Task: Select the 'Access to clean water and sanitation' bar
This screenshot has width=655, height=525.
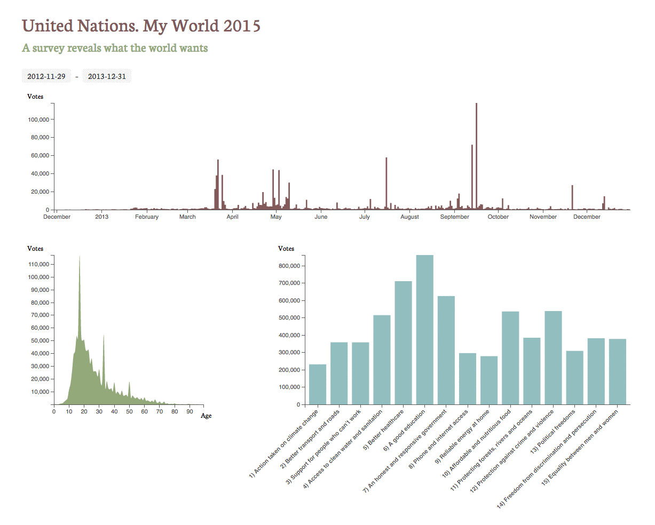Action: (x=382, y=360)
